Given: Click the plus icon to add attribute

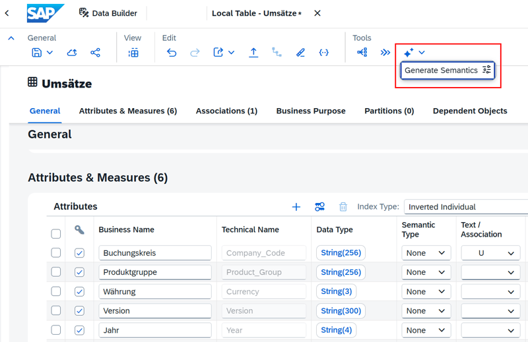Looking at the screenshot, I should [x=296, y=207].
